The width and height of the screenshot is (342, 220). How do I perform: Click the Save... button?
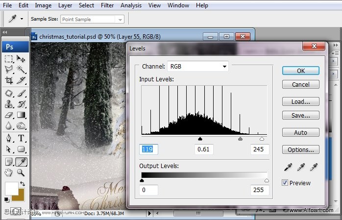(301, 115)
